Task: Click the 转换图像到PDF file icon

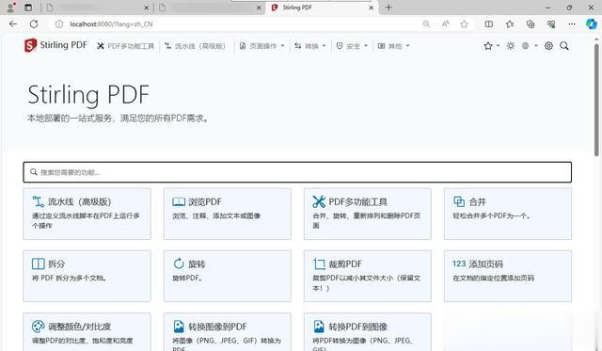Action: click(179, 327)
